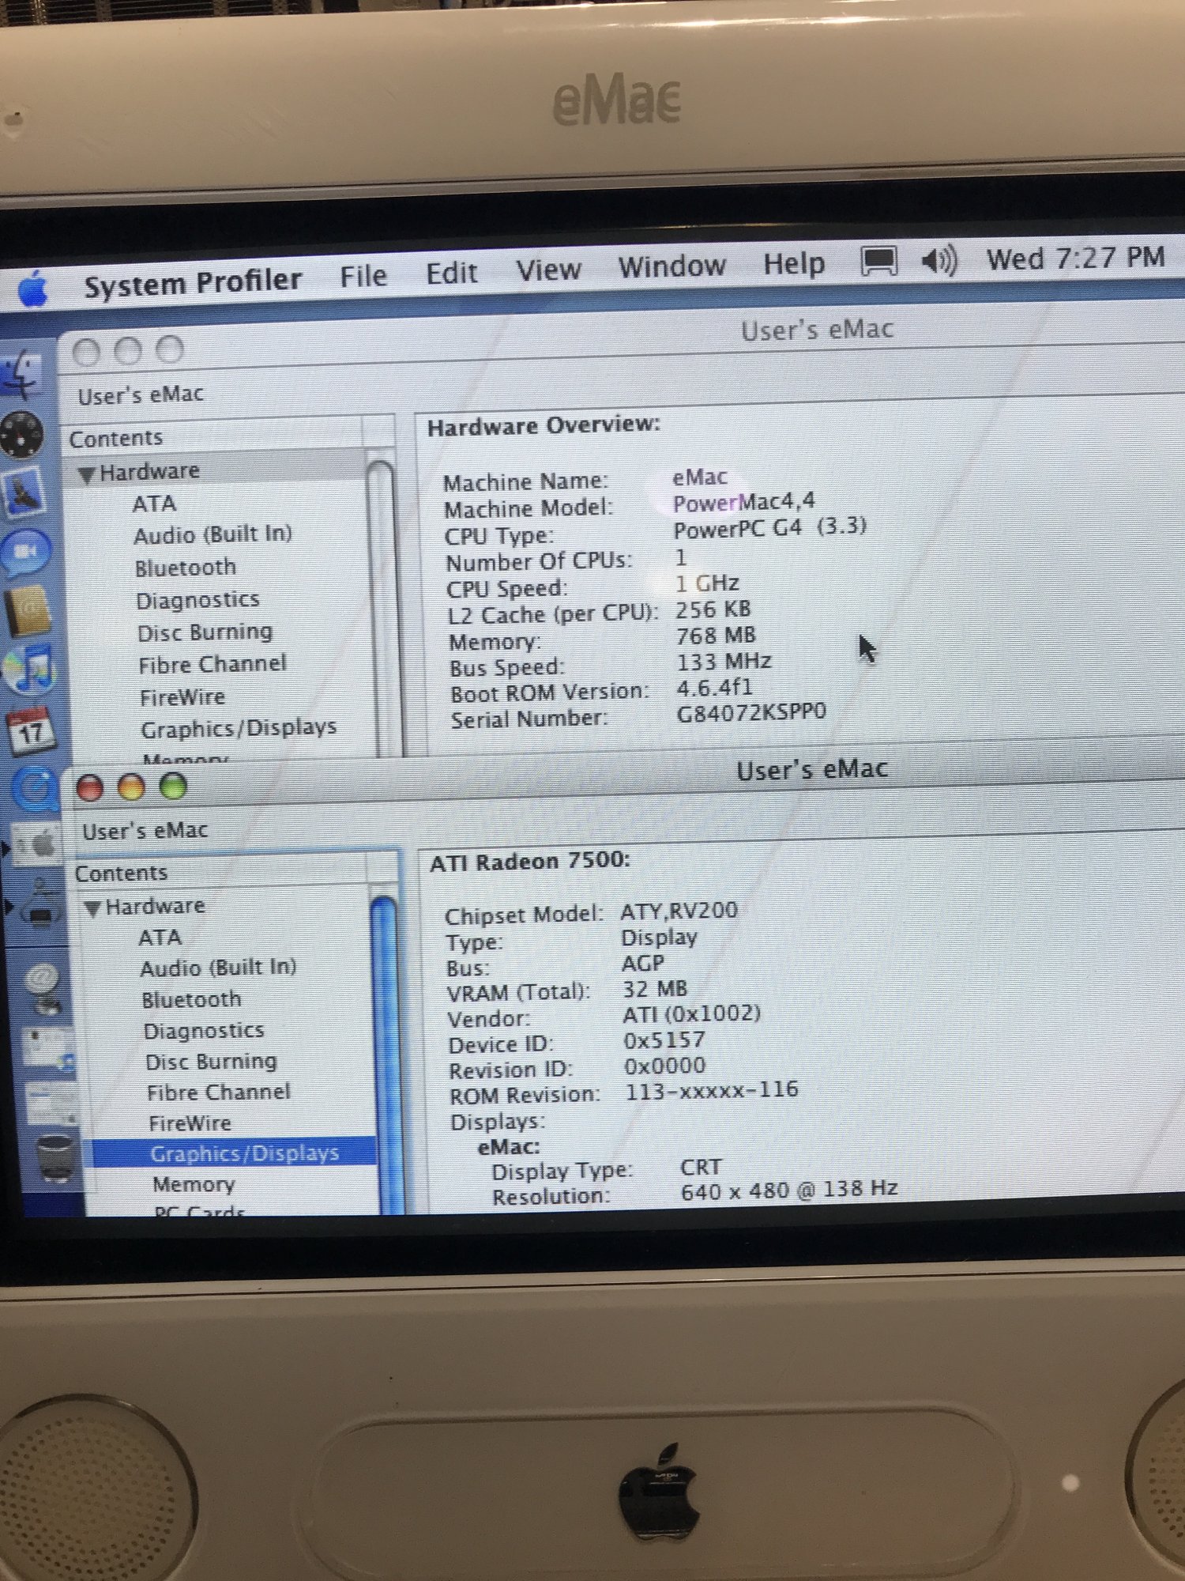Collapse Hardware triangle in the back window
Viewport: 1185px width, 1581px height.
[87, 474]
